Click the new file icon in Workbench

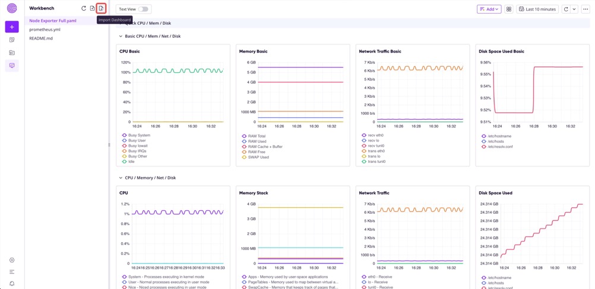click(93, 8)
